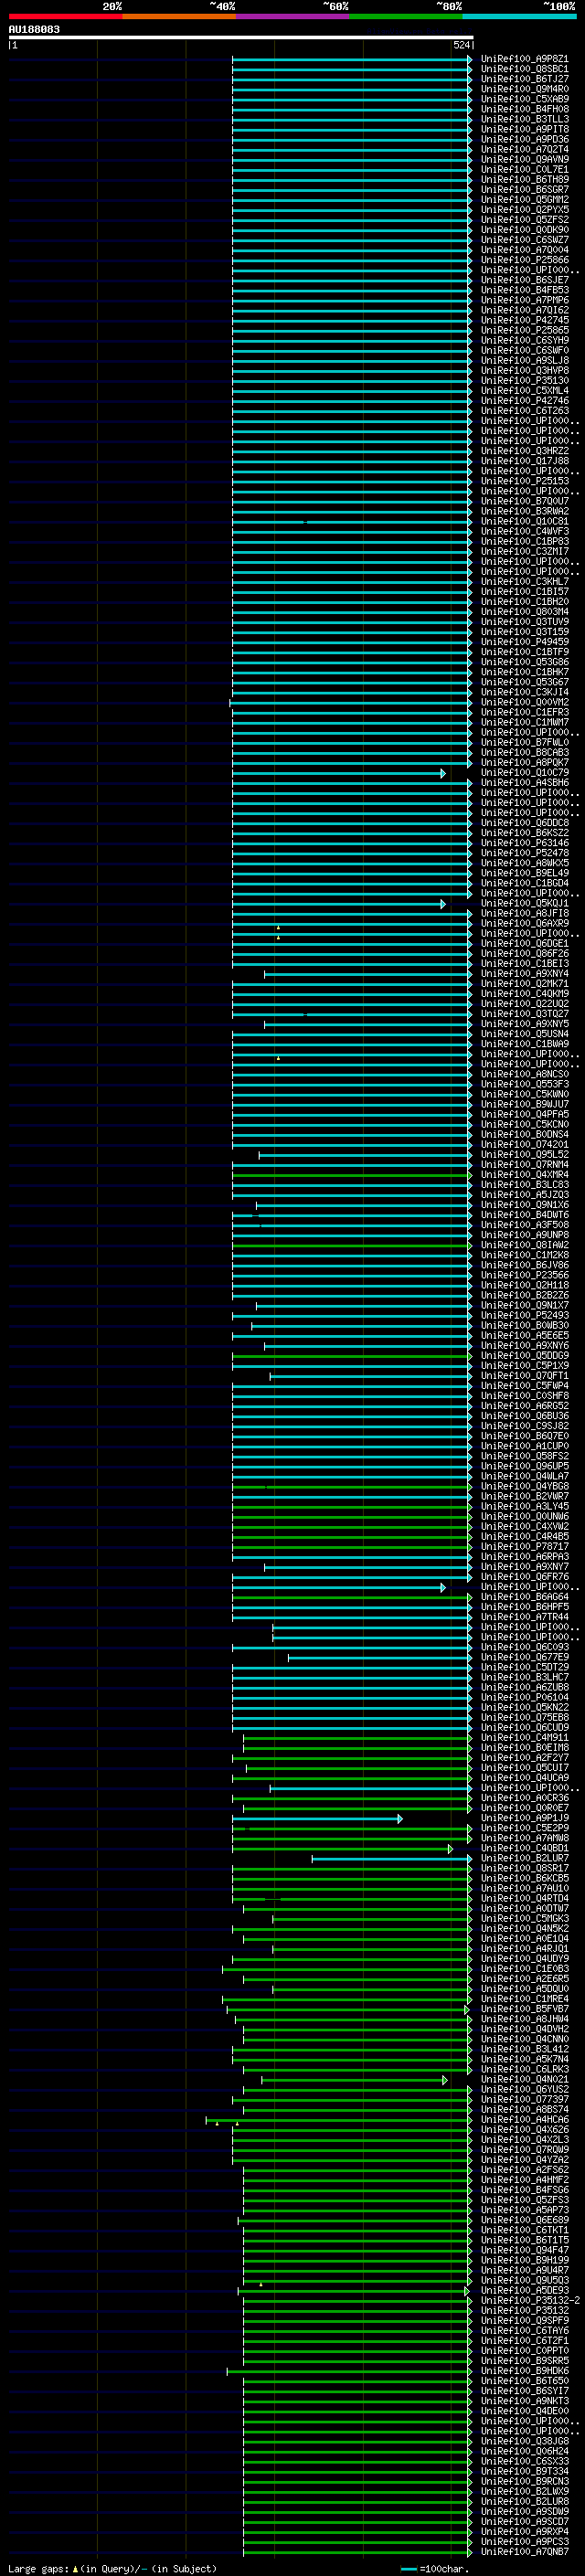Viewport: 585px width, 2576px height.
Task: Open hit UniRef100_B6TJ27
Action: coord(524,79)
